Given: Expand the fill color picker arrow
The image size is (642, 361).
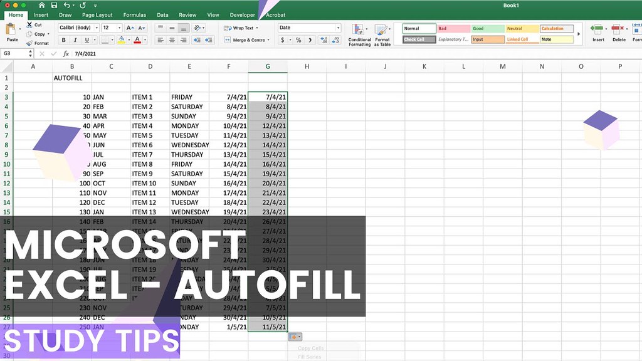Looking at the screenshot, I should (129, 40).
